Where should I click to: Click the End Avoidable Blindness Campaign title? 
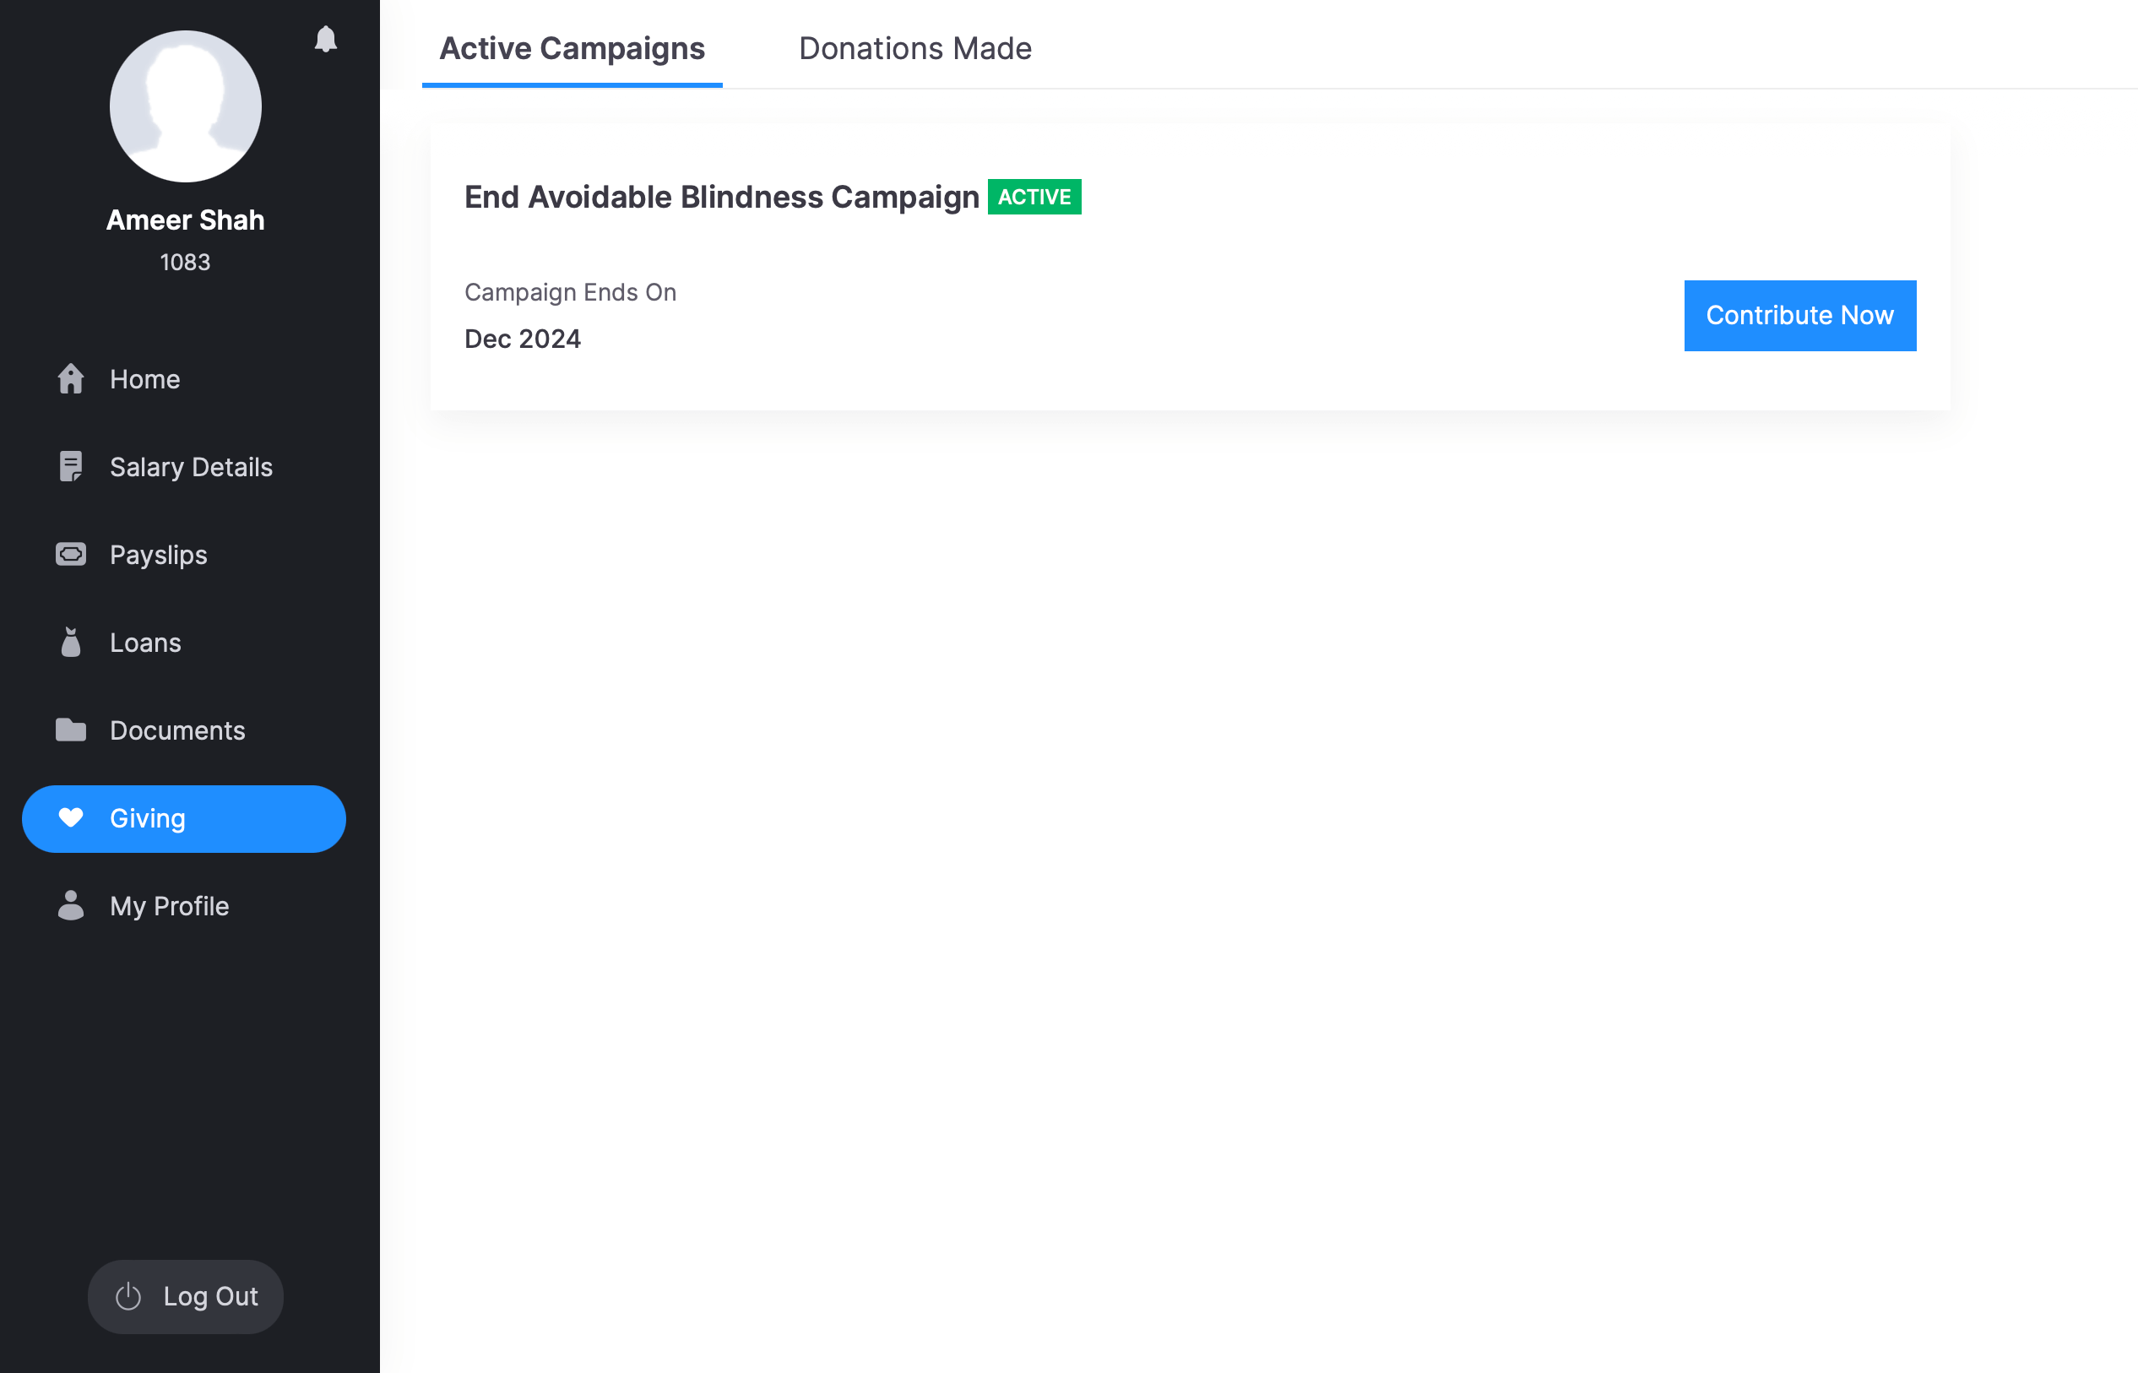[x=721, y=197]
